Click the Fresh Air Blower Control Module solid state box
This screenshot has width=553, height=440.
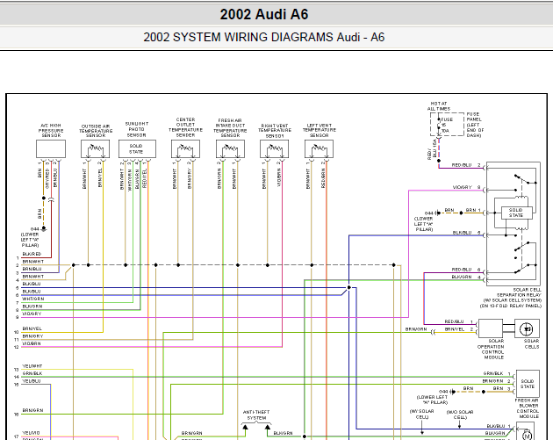(x=528, y=384)
